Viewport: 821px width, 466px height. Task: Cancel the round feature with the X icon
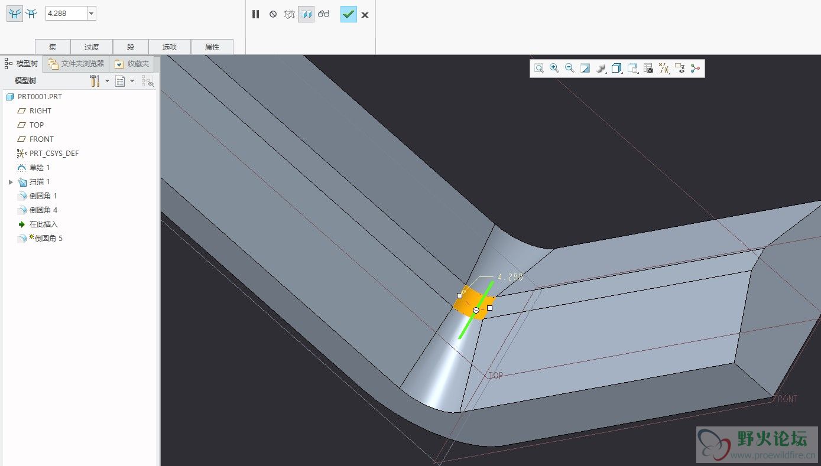point(365,15)
